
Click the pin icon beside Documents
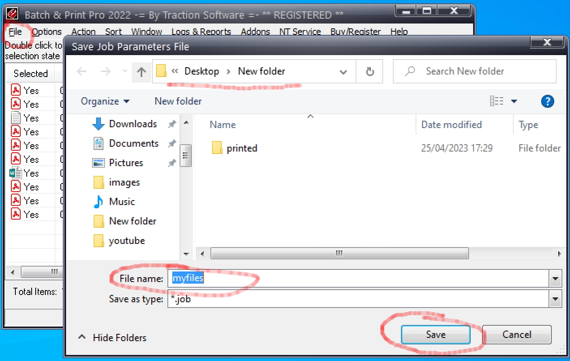172,143
